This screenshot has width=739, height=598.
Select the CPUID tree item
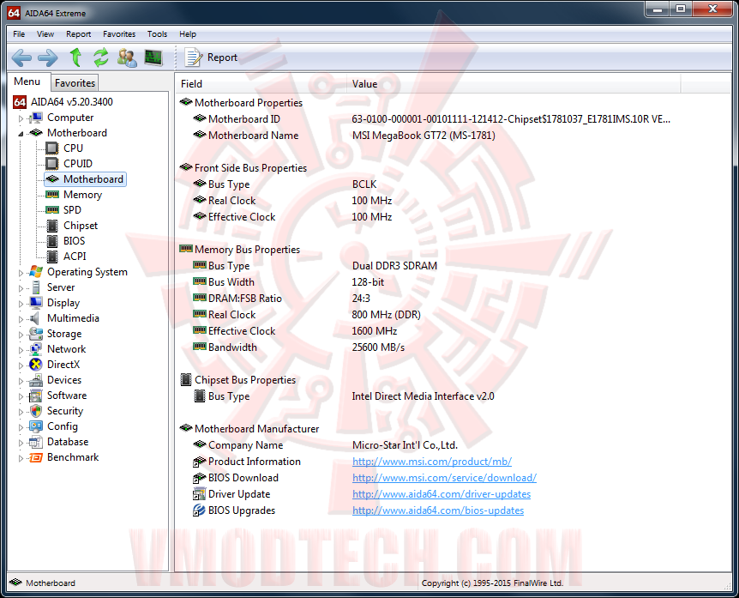(78, 164)
